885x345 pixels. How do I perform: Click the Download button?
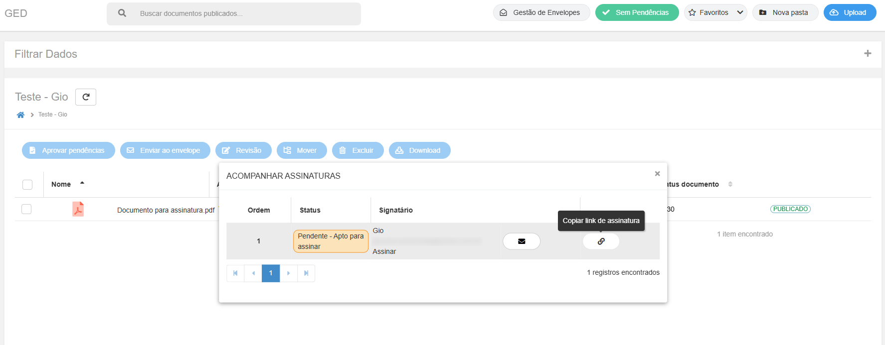(x=420, y=150)
